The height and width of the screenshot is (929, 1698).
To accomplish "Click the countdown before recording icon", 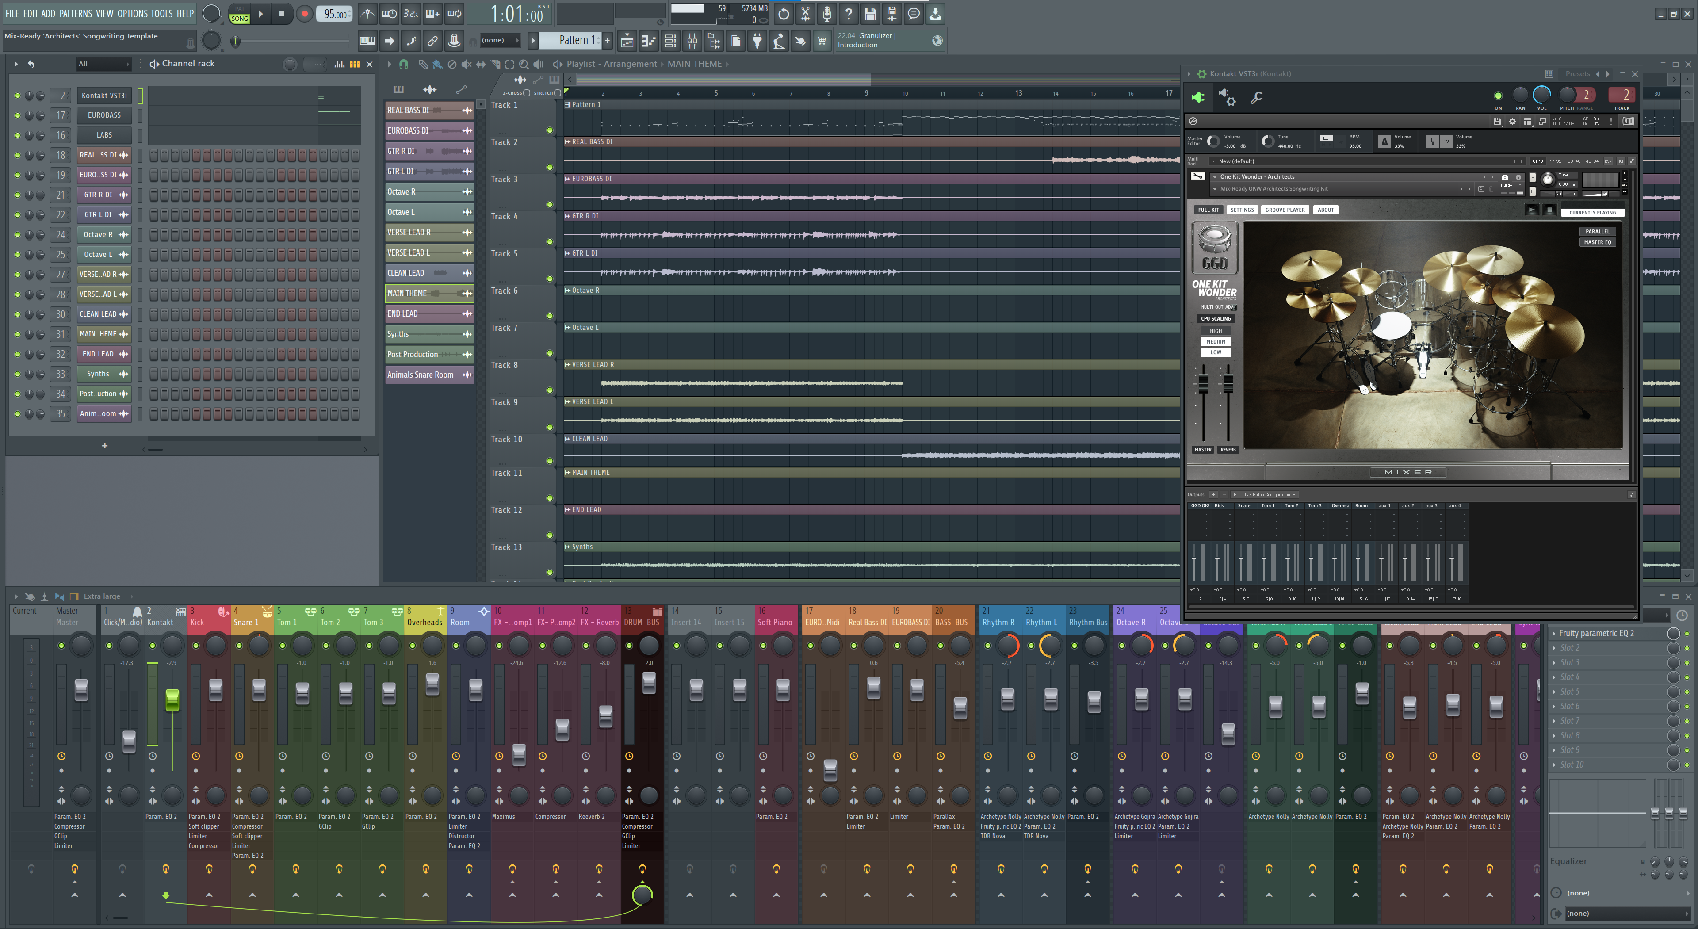I will [x=411, y=14].
